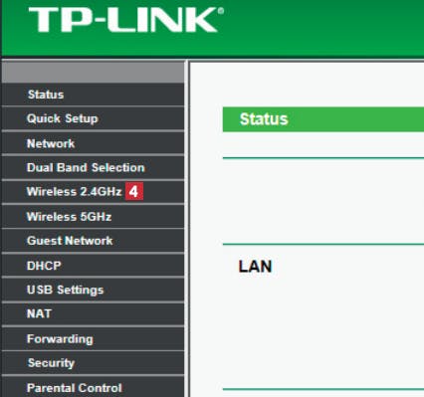Click the red number 4 badge

coord(134,191)
